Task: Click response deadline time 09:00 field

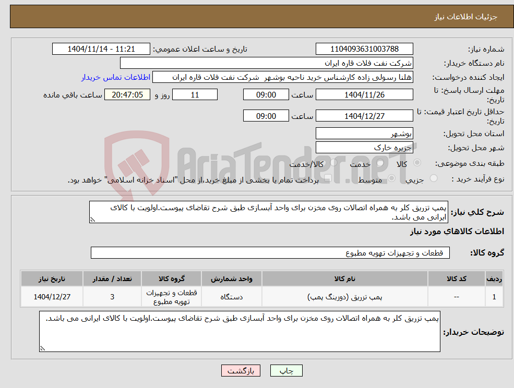Action: coord(266,95)
